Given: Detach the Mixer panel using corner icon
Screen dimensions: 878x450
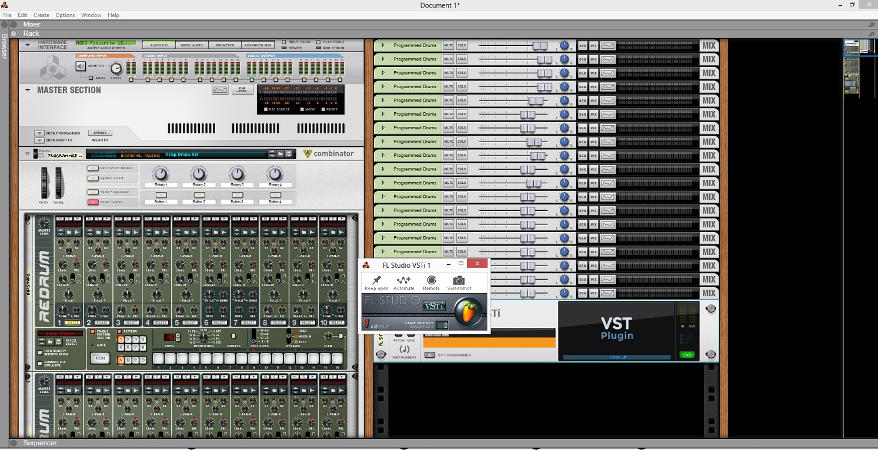Looking at the screenshot, I should pos(872,25).
